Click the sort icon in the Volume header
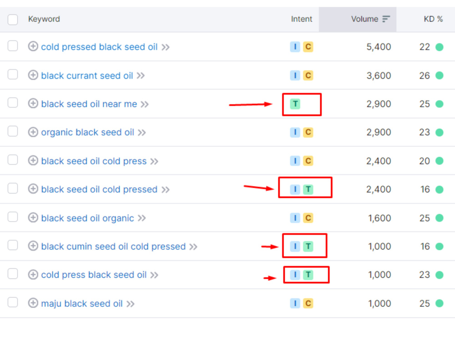 coord(386,19)
